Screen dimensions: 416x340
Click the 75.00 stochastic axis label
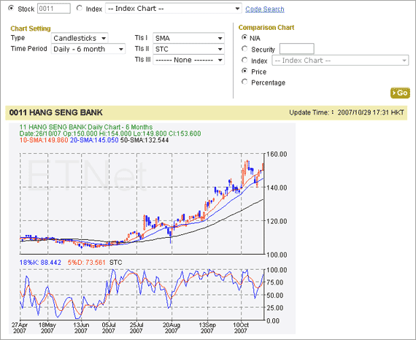coord(275,282)
